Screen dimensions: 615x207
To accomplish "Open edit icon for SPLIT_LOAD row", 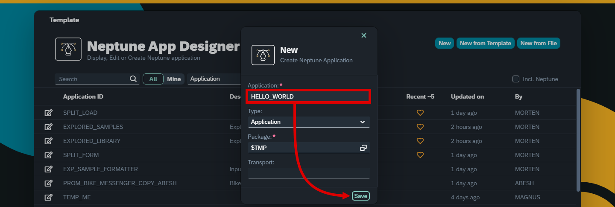I will click(x=49, y=113).
